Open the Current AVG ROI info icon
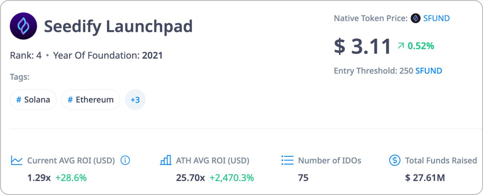The image size is (483, 195). (126, 161)
